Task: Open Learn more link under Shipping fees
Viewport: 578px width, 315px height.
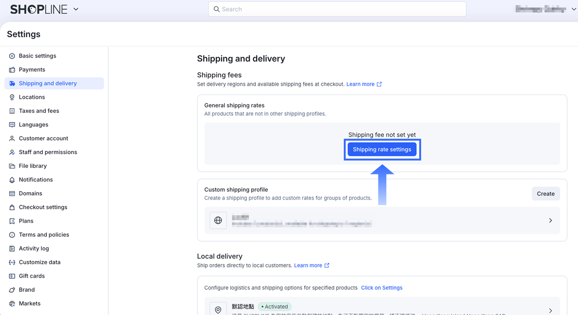Action: [x=360, y=84]
